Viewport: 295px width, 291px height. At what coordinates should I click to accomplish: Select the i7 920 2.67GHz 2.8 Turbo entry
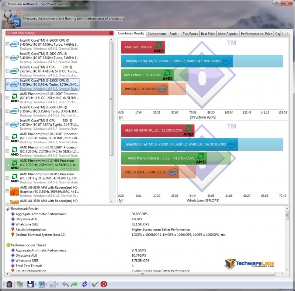(x=42, y=125)
